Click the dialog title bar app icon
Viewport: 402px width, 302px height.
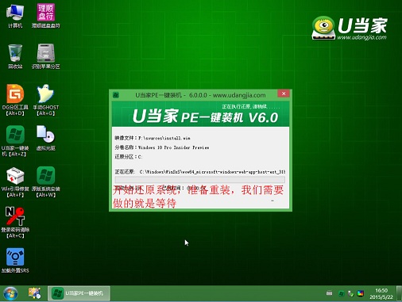coord(116,95)
